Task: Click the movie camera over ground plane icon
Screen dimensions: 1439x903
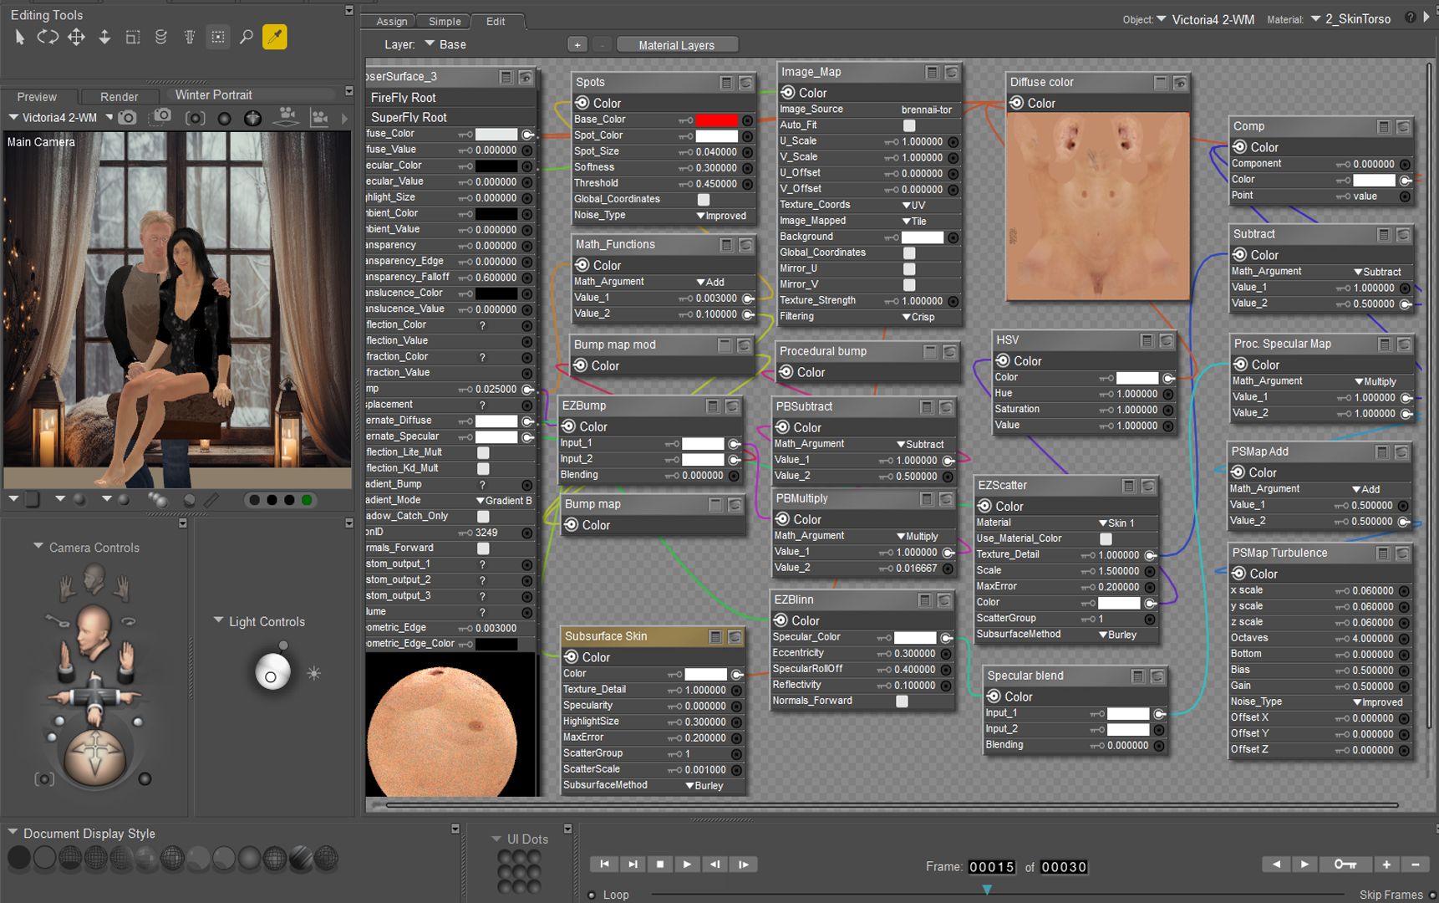Action: [x=287, y=116]
